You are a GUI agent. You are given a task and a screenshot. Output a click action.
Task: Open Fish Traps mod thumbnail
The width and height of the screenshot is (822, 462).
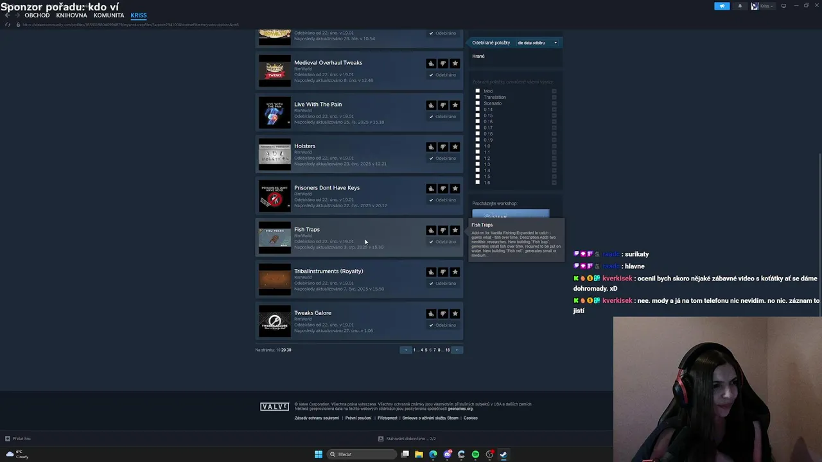pyautogui.click(x=274, y=238)
